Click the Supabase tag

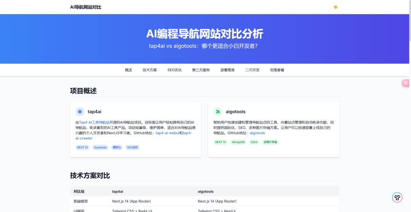tap(100, 147)
